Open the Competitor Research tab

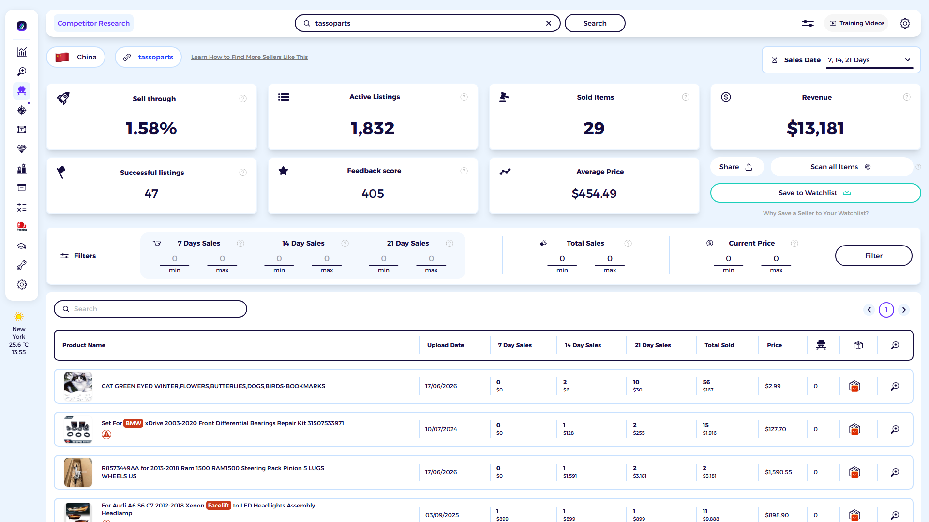coord(93,23)
